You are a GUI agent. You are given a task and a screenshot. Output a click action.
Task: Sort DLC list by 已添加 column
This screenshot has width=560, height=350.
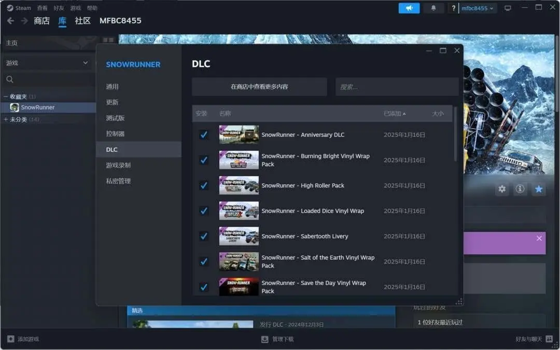coord(394,114)
